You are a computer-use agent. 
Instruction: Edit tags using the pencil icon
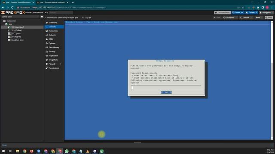90,18
